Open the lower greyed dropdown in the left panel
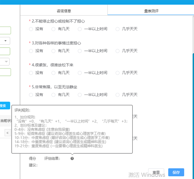 coord(5,62)
